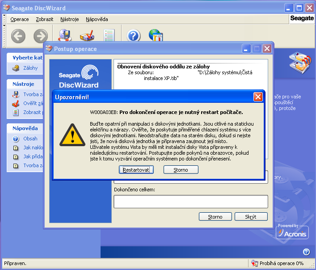Click the Ověřit zá sidebar link
The image size is (316, 270).
click(33, 103)
